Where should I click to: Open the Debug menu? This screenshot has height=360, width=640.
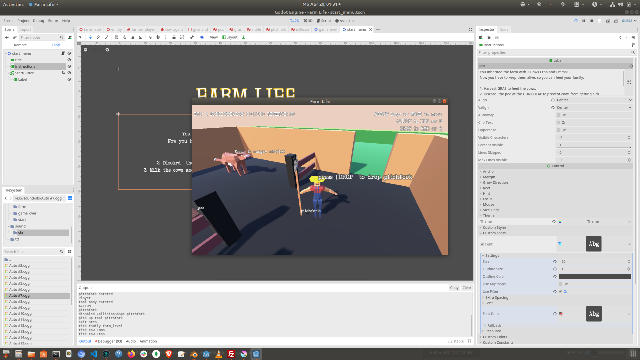tap(38, 21)
